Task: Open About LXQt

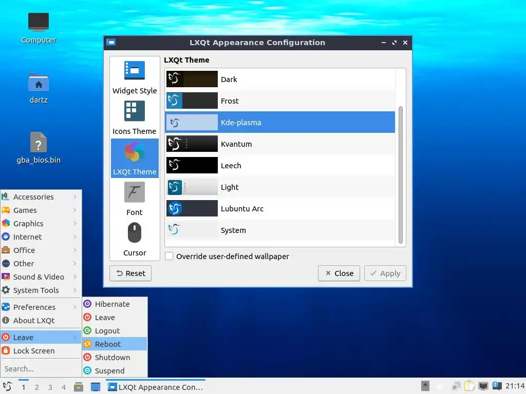Action: tap(41, 320)
